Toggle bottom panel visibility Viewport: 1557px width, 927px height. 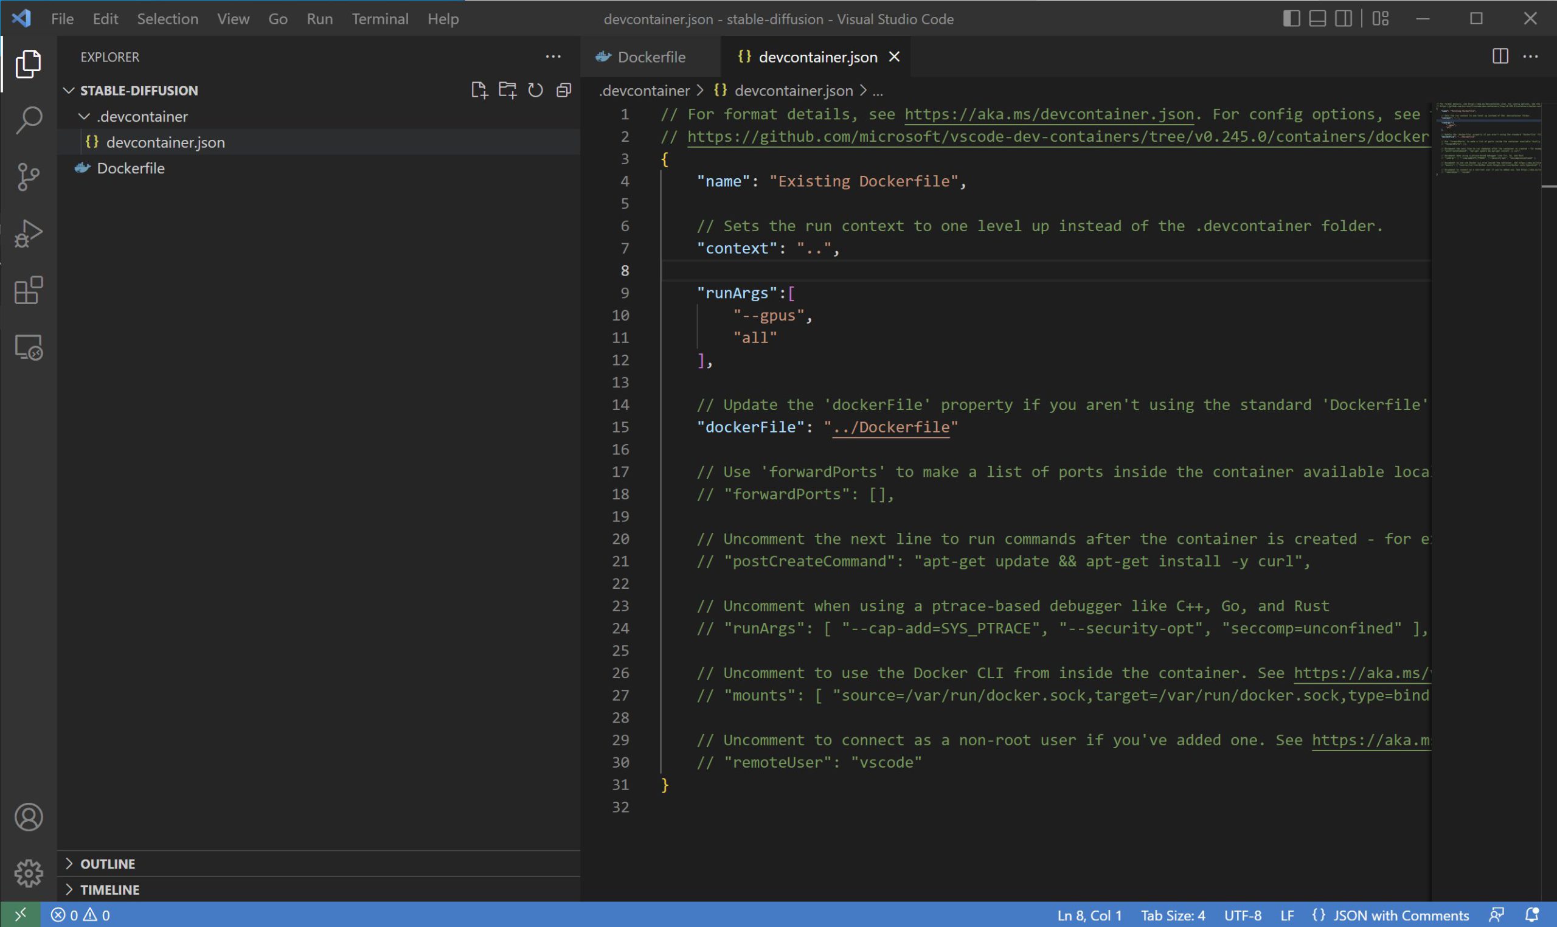point(1317,19)
